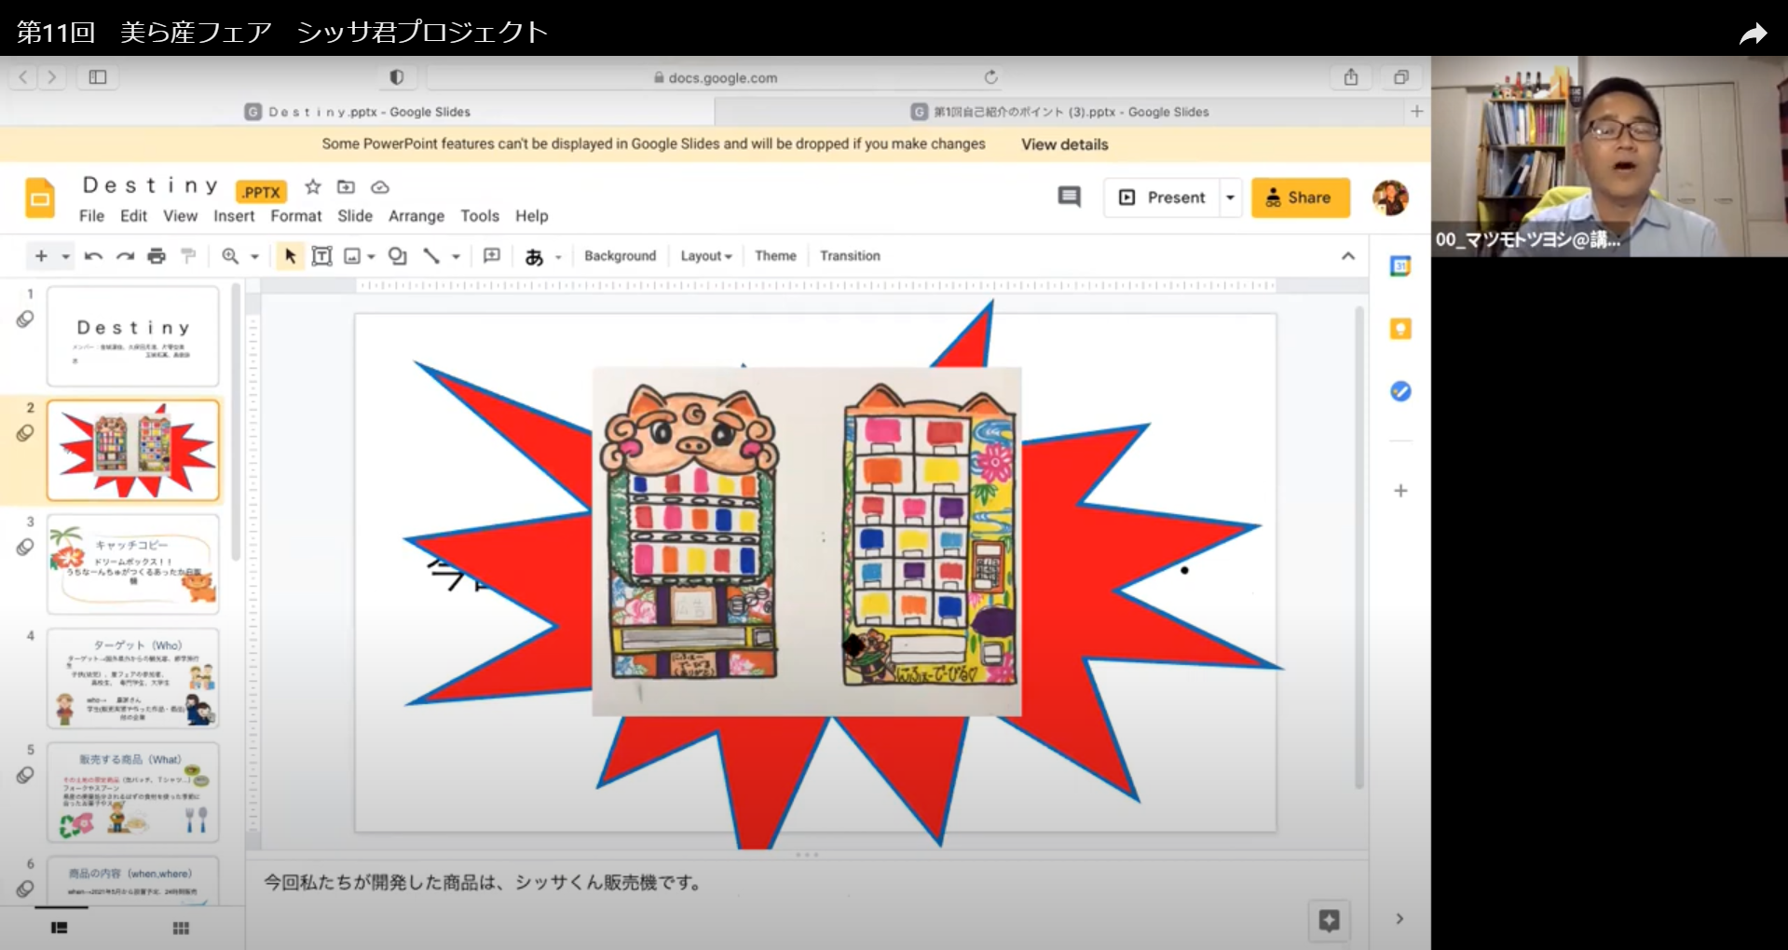Click the add comment toolbar icon
The height and width of the screenshot is (950, 1788).
(x=492, y=256)
